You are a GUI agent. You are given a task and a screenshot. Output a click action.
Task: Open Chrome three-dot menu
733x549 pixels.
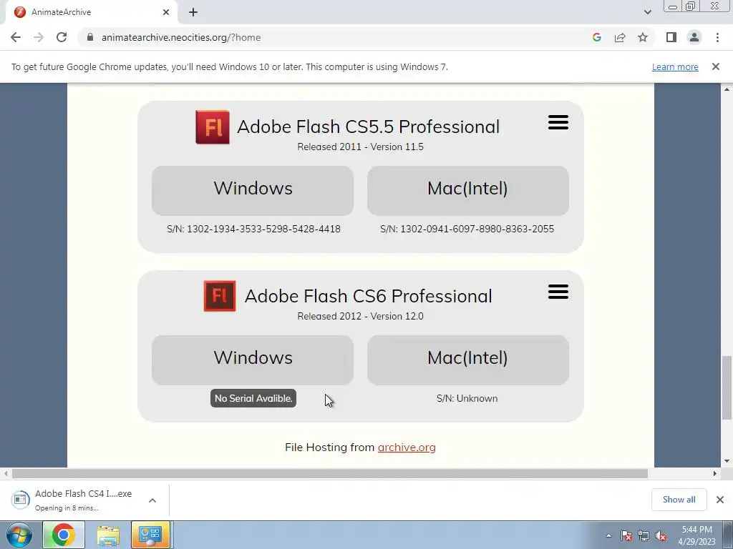(x=717, y=37)
